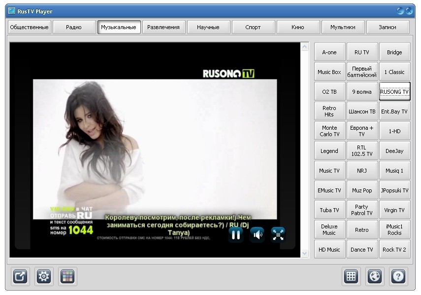The height and width of the screenshot is (295, 421).
Task: Open the Радио tab
Action: tap(74, 27)
